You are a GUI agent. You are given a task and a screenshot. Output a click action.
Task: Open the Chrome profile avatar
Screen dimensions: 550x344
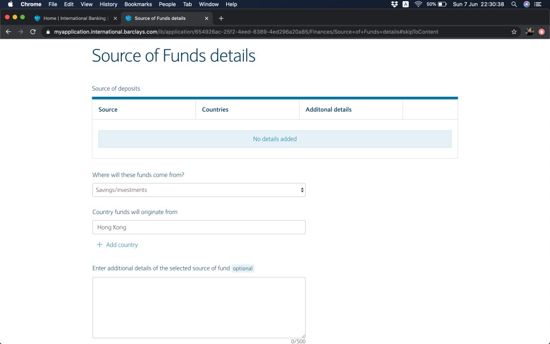click(x=529, y=32)
